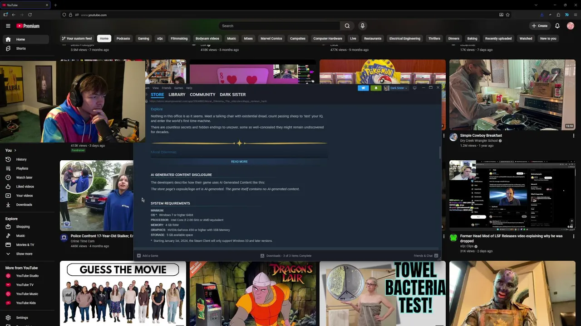
Task: Click Steam green notification bell button
Action: [376, 88]
